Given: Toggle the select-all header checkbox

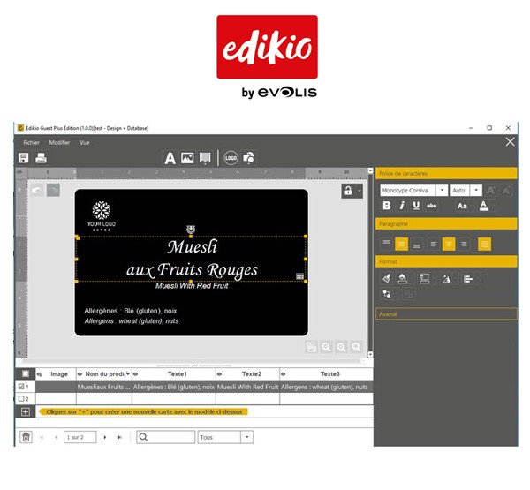Looking at the screenshot, I should tap(25, 374).
